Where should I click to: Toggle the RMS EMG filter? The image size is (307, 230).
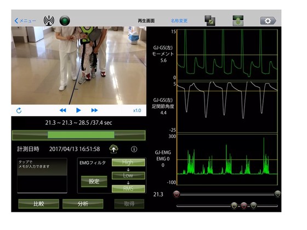pos(128,188)
